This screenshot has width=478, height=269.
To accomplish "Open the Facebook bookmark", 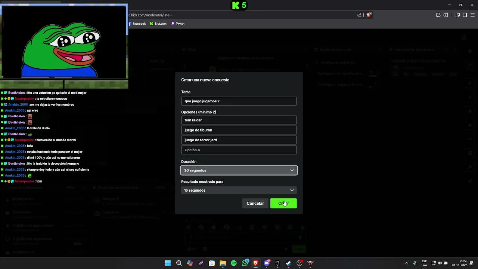I will 137,24.
